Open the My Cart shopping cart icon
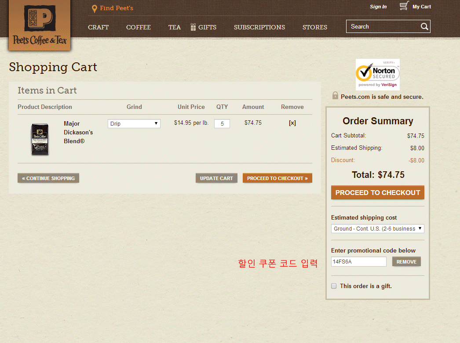This screenshot has width=460, height=343. [x=404, y=6]
